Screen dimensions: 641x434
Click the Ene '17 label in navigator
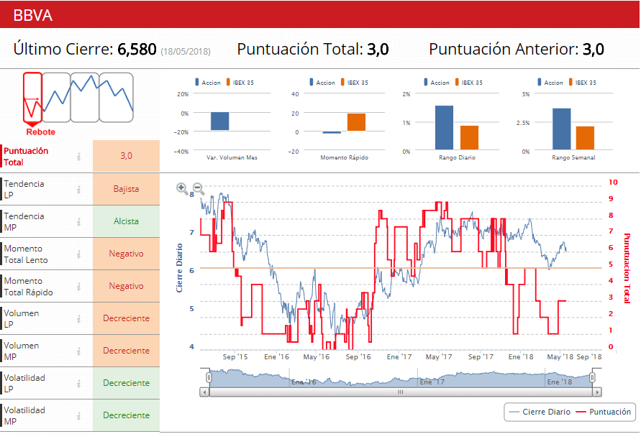[432, 382]
